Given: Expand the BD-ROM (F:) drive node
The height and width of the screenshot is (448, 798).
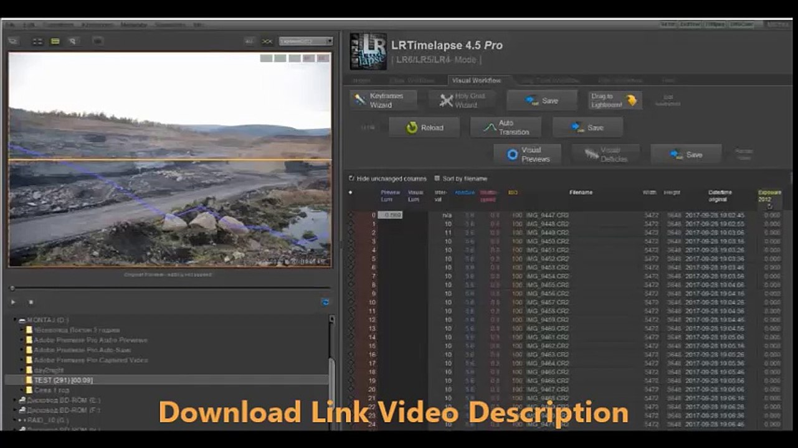Looking at the screenshot, I should pyautogui.click(x=15, y=410).
